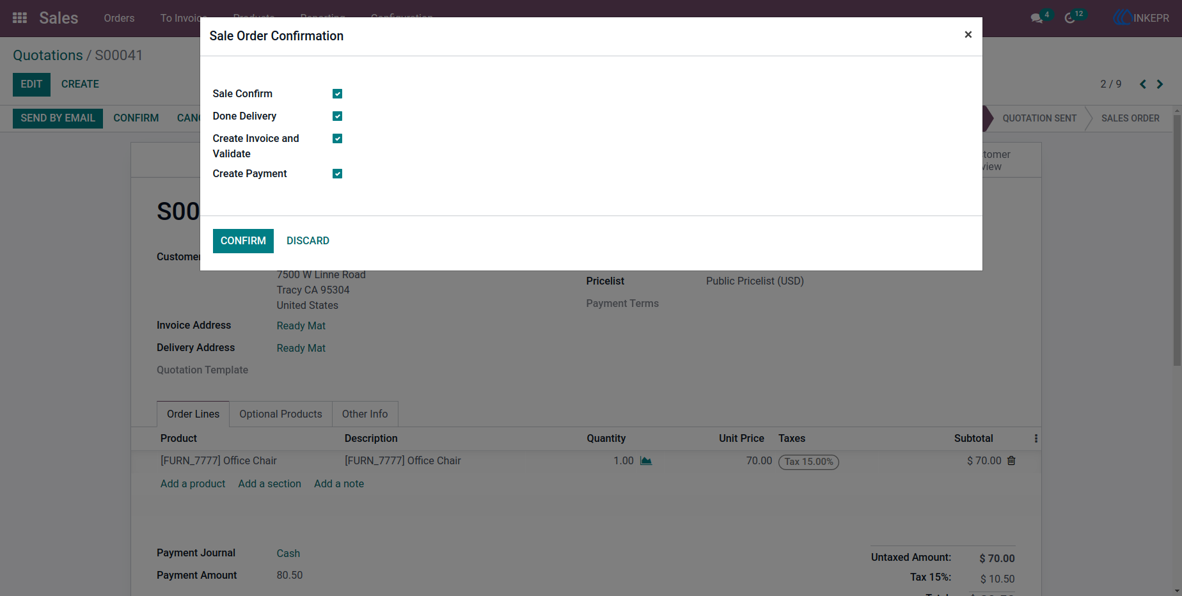Image resolution: width=1182 pixels, height=596 pixels.
Task: Click Confirm in the status bar
Action: 136,118
